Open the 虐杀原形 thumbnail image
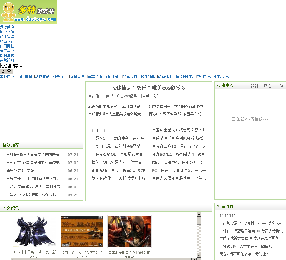The image size is (286, 260). coord(130,231)
